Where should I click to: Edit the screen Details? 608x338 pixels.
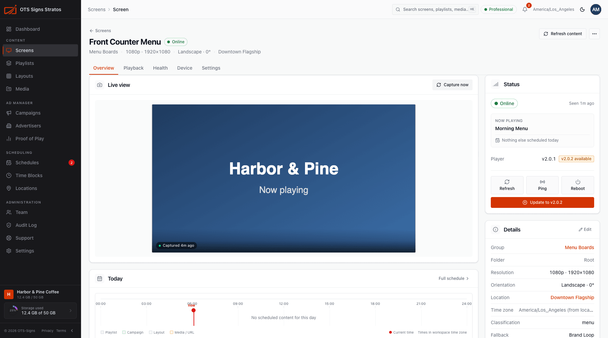click(585, 230)
